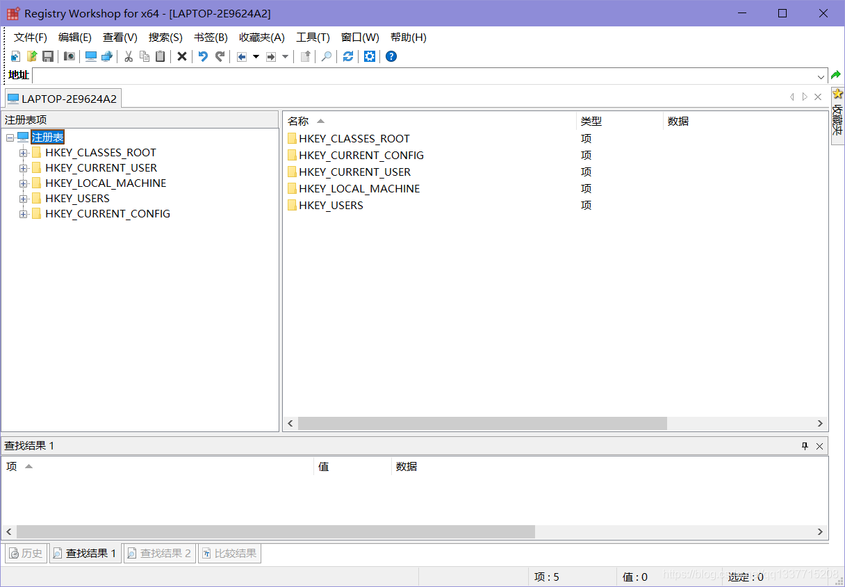
Task: Click the copy toolbar icon
Action: 145,56
